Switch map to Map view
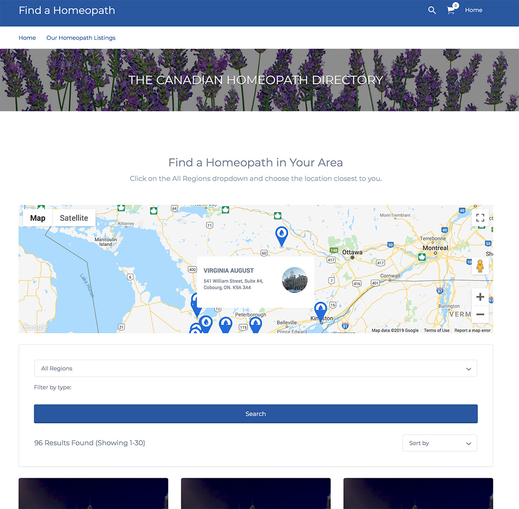 pyautogui.click(x=38, y=218)
